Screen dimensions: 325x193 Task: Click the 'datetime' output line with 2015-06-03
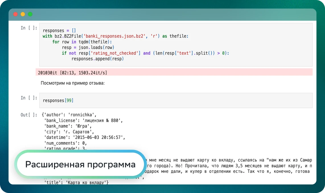[85, 137]
